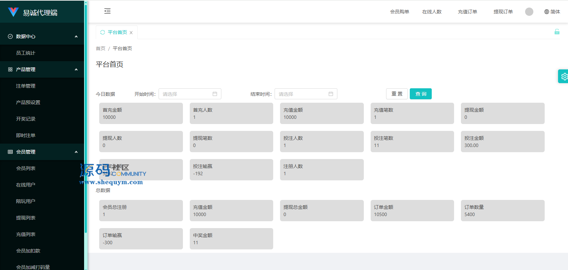Collapse the 会员管理 menu section
Screen dimensions: 568x270
[x=76, y=152]
